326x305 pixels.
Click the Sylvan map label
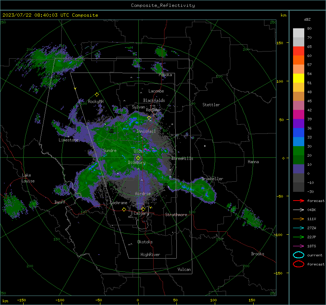[138, 107]
